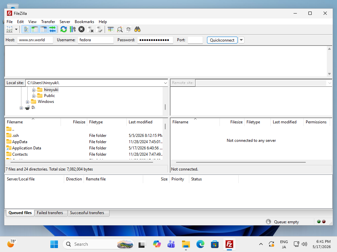Select the AppData folder row
Image resolution: width=337 pixels, height=252 pixels.
[x=84, y=142]
